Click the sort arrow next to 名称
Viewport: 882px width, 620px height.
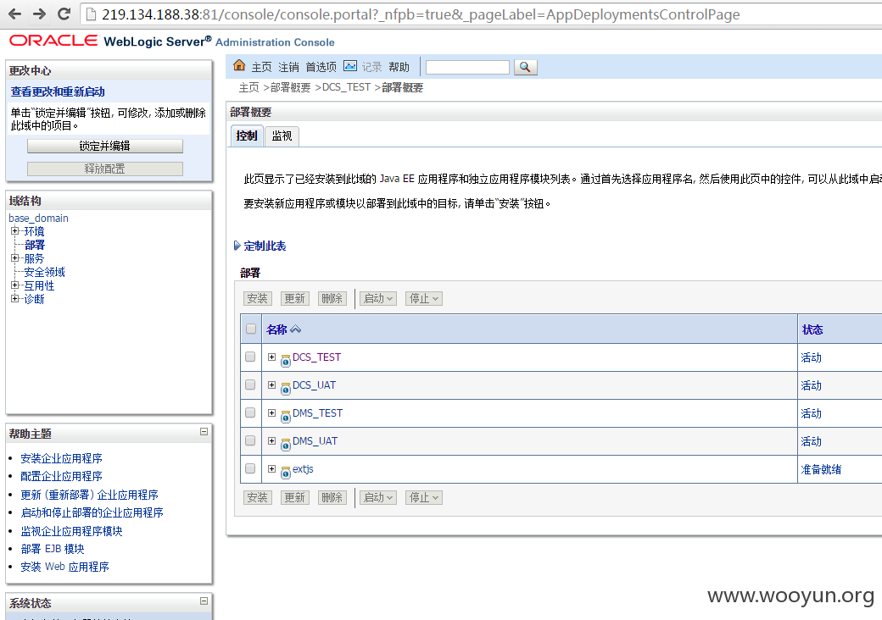[x=295, y=329]
